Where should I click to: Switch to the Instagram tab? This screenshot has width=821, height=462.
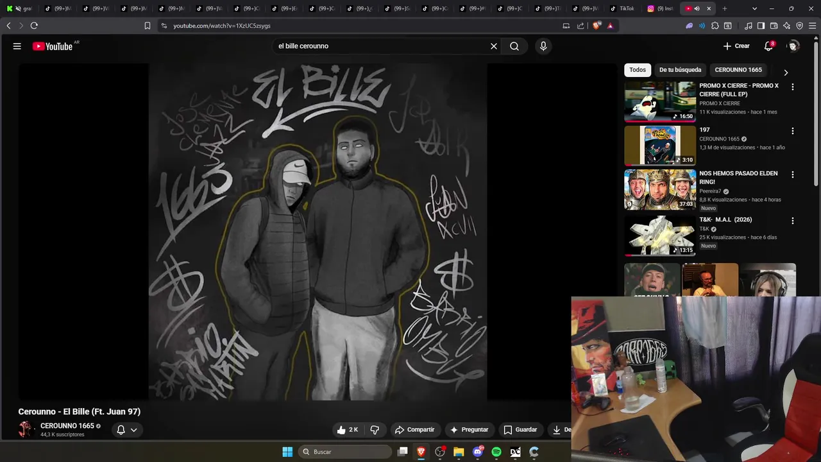[x=661, y=8]
